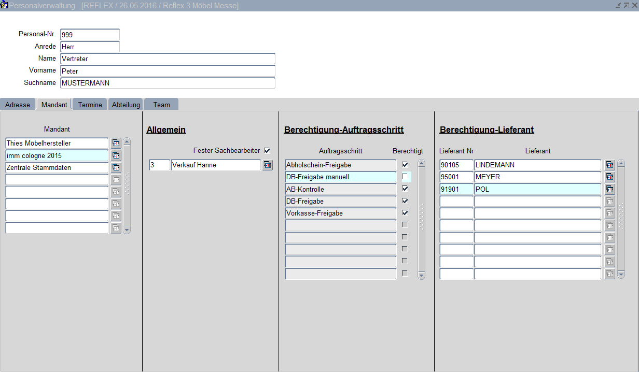Screen dimensions: 639x372
Task: Switch to the Adresse tab
Action: tap(18, 105)
